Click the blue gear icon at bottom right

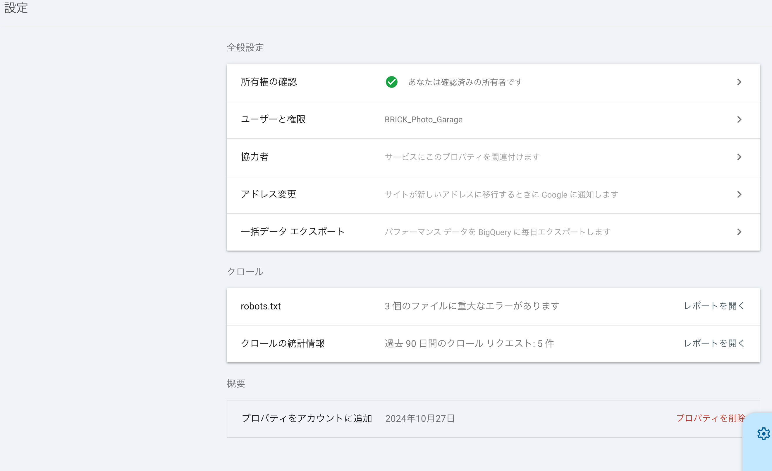click(x=763, y=434)
